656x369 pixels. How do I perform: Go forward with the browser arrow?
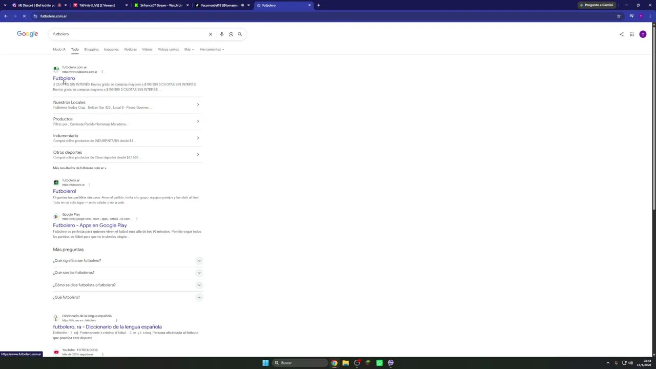15,16
